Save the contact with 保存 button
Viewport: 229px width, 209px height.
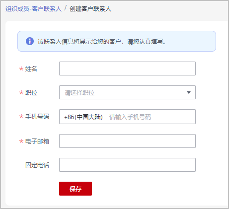[76, 189]
